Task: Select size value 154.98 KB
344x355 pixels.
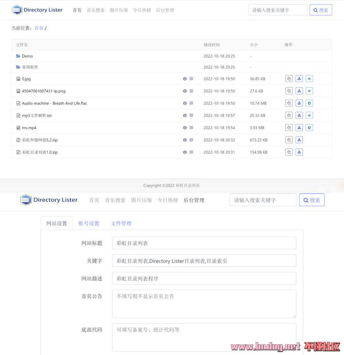Action: click(259, 152)
